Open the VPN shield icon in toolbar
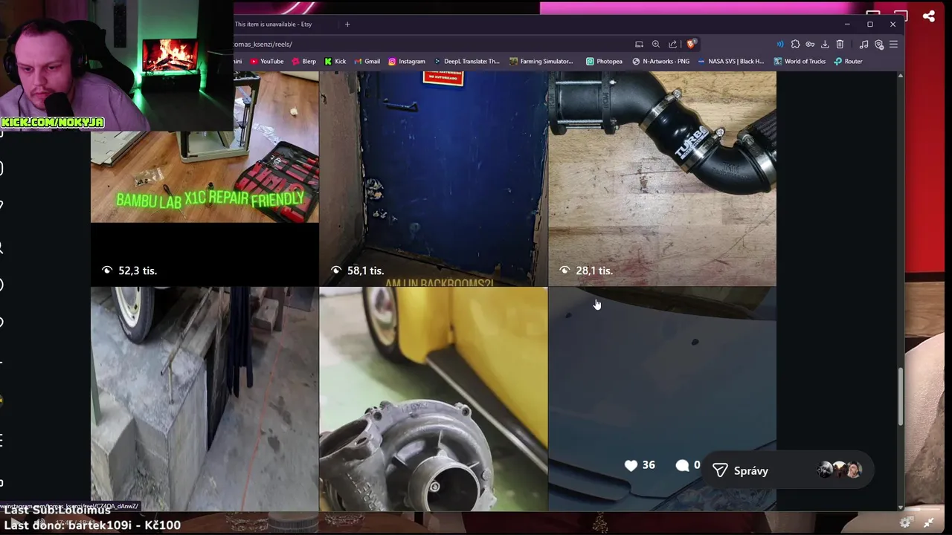 (x=879, y=44)
